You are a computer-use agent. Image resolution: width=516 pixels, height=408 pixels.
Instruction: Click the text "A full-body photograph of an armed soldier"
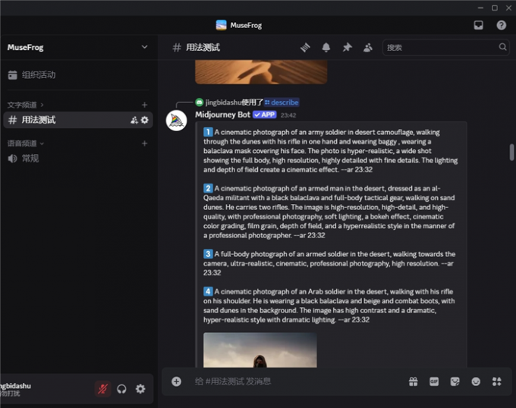[282, 254]
